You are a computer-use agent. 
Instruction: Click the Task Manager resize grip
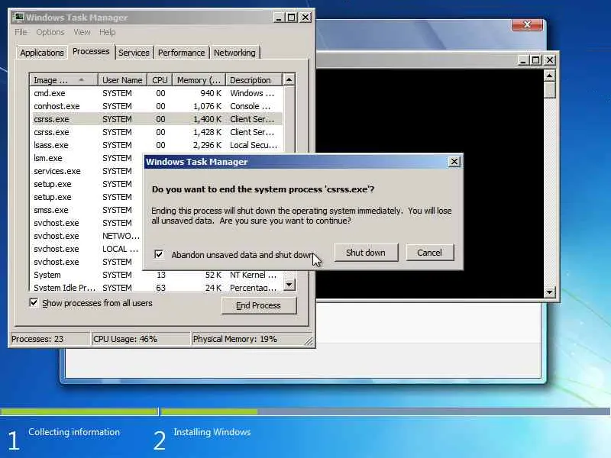coord(309,341)
